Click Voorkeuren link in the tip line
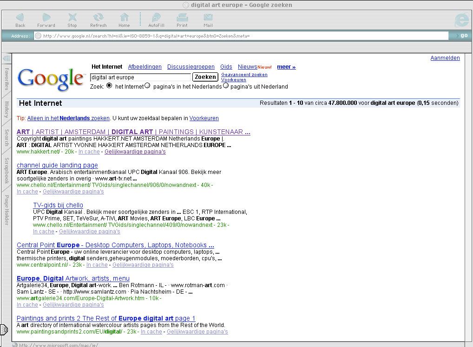Image resolution: width=473 pixels, height=347 pixels. pyautogui.click(x=204, y=118)
